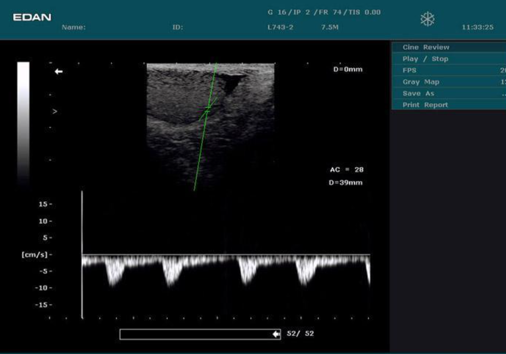Click the cine frame progress bar
506x354 pixels.
tap(200, 335)
